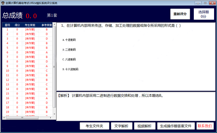Click the 重新评分 button

point(180,14)
